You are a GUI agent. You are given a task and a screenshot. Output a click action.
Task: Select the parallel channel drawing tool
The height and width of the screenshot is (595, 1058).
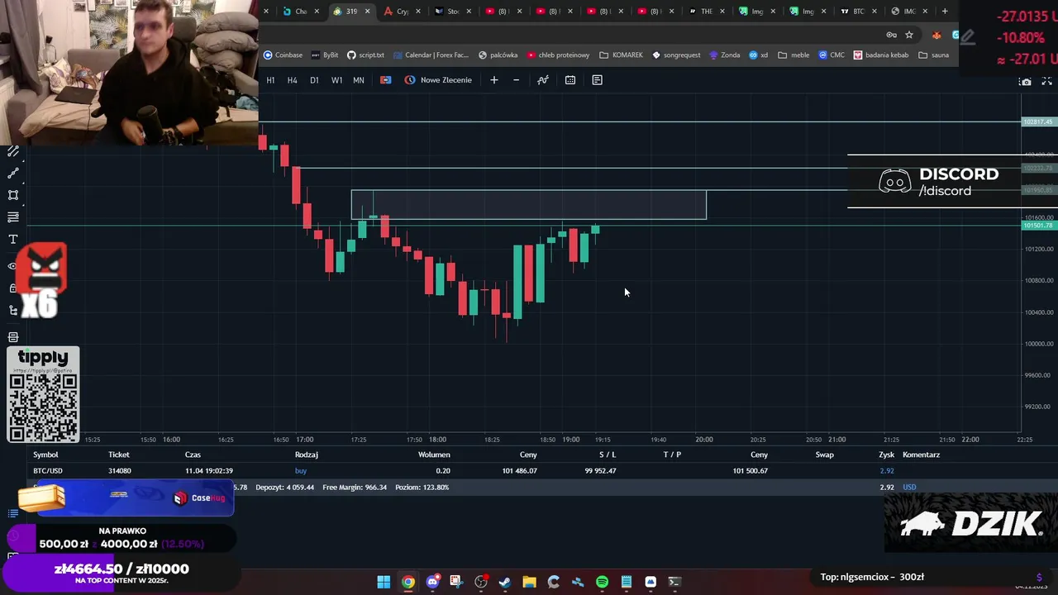pos(13,152)
